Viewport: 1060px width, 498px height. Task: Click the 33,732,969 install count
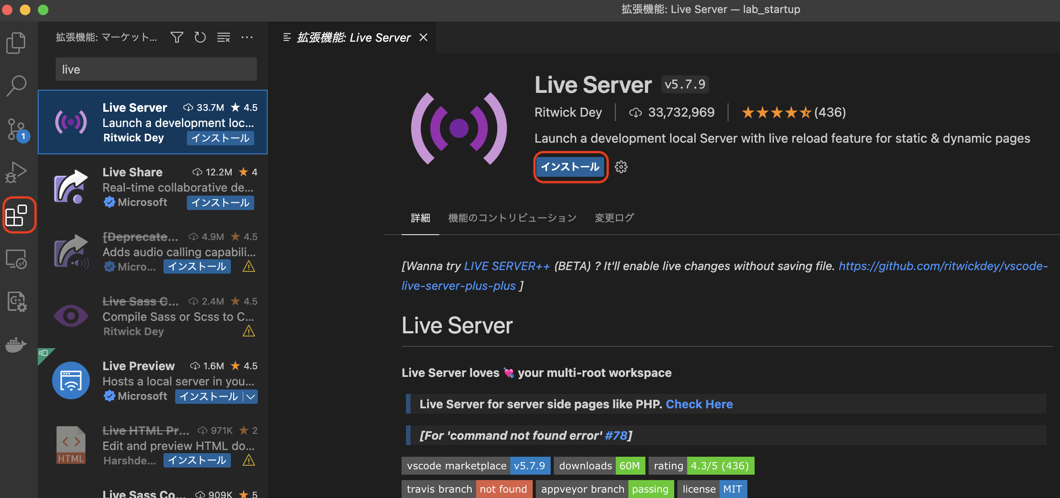tap(672, 112)
